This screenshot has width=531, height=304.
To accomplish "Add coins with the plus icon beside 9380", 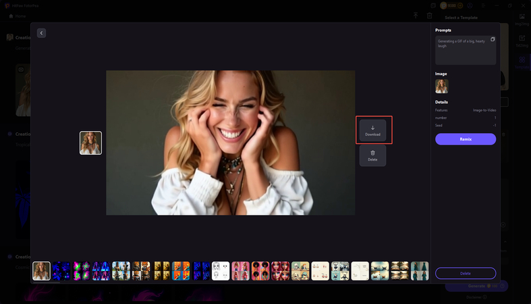I will pos(460,5).
